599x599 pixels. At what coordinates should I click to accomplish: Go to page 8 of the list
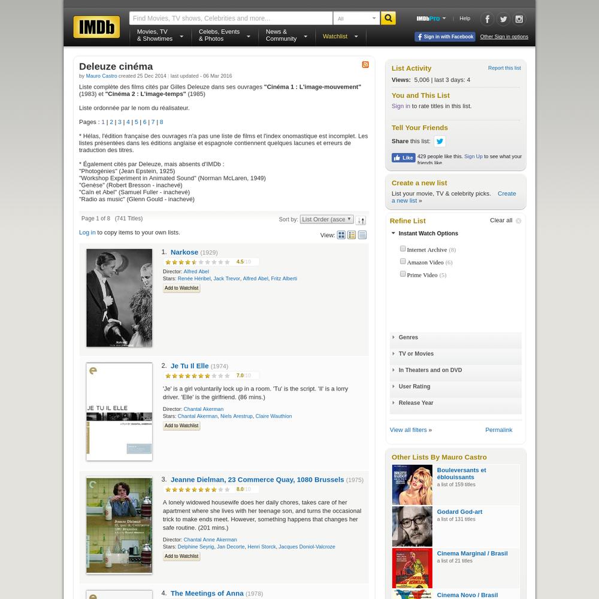(x=161, y=122)
